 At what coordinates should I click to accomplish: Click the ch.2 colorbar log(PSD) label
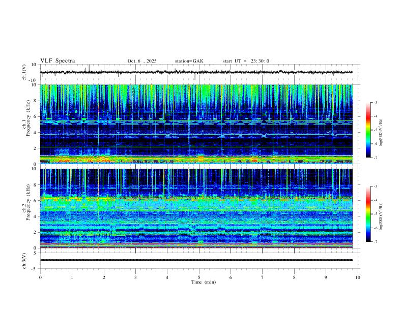tap(381, 216)
